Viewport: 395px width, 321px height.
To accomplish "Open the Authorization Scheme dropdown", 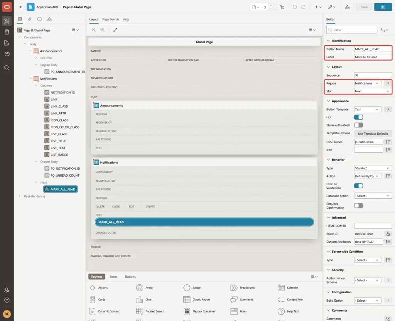I will 367,280.
